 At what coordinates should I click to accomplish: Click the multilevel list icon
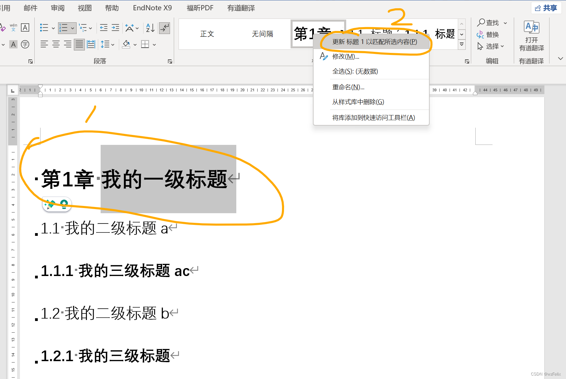[x=83, y=28]
